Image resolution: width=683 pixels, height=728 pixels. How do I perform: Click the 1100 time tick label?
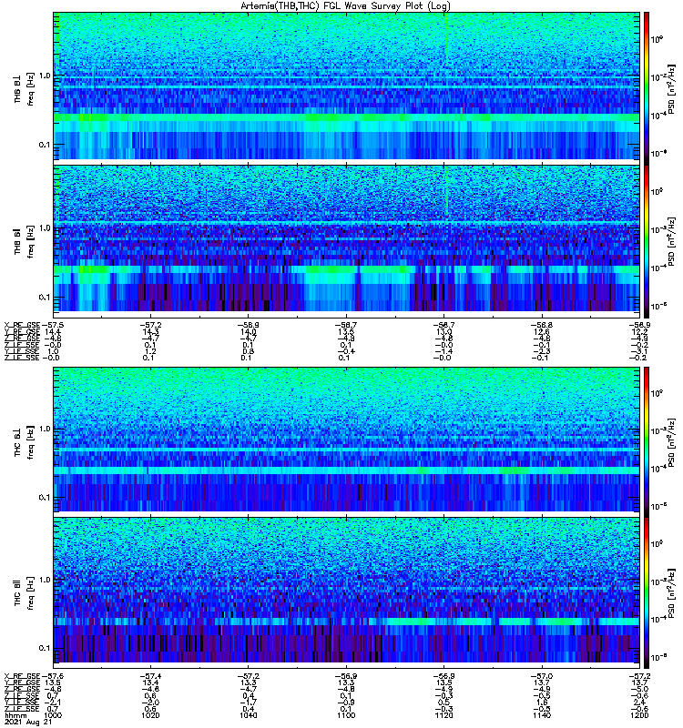[346, 715]
